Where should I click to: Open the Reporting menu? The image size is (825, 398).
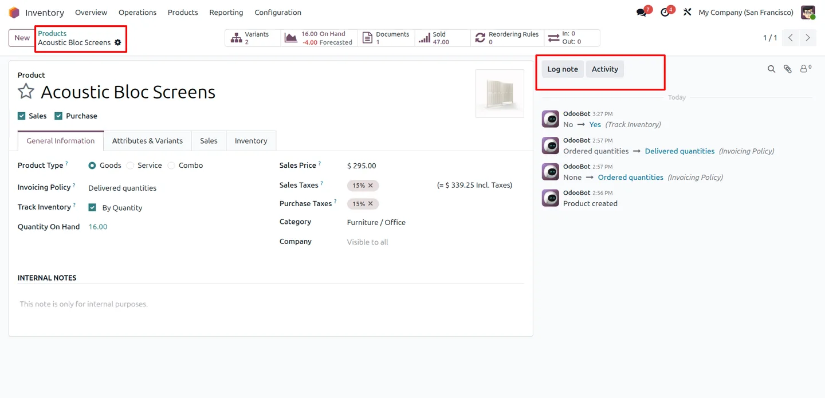click(226, 13)
